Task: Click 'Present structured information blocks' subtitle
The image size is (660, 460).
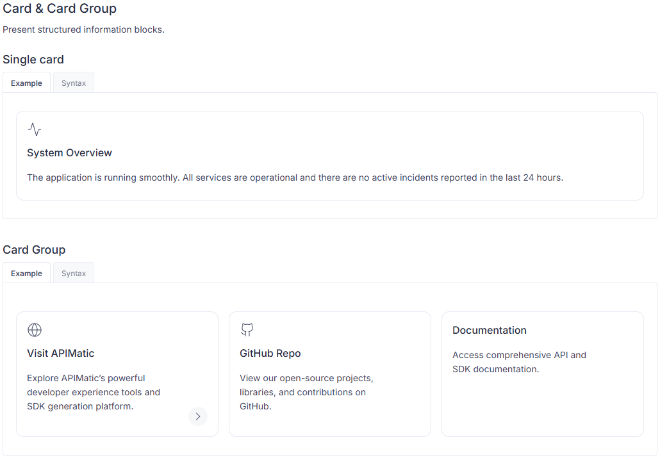Action: (x=83, y=29)
